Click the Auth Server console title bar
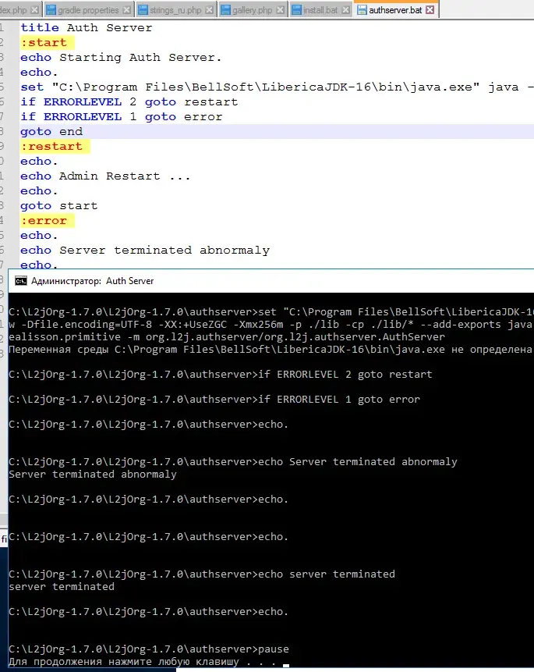 click(x=271, y=281)
